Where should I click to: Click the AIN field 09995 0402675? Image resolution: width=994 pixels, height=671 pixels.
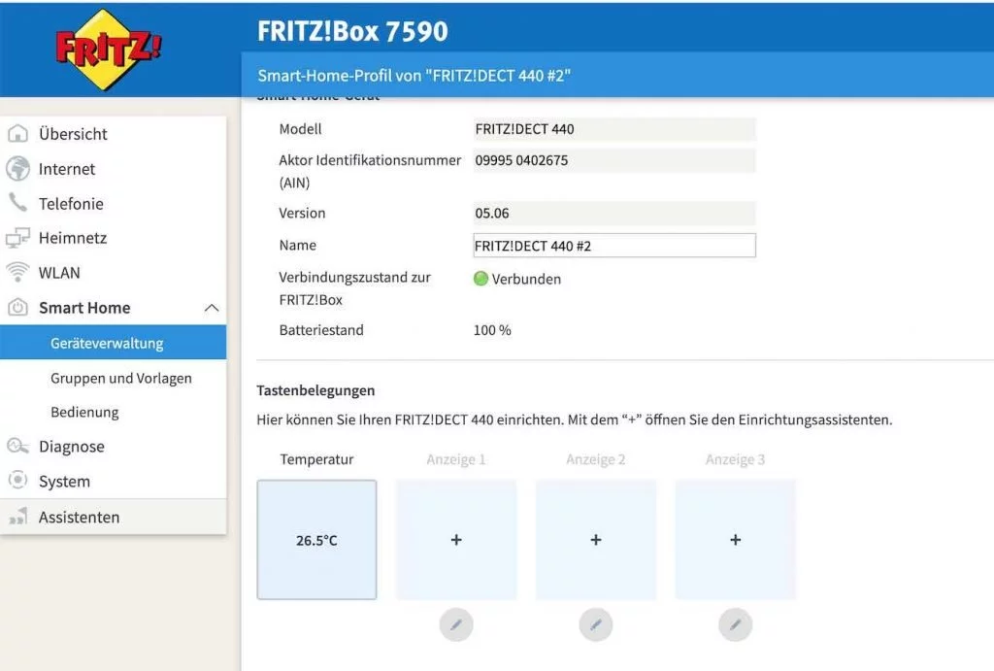(x=614, y=160)
